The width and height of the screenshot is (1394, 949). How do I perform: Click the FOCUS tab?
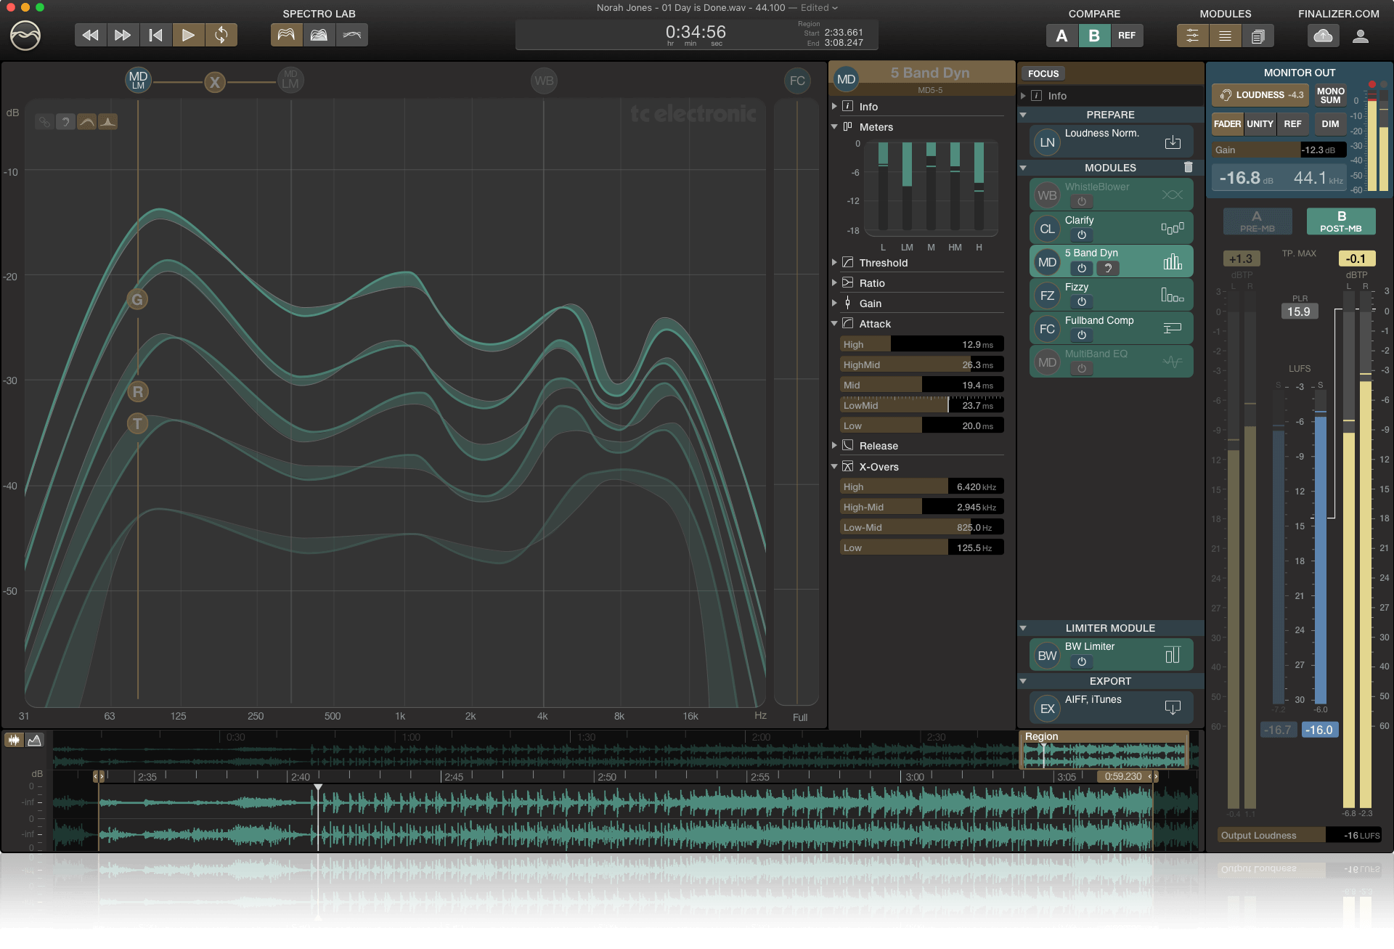pos(1043,73)
